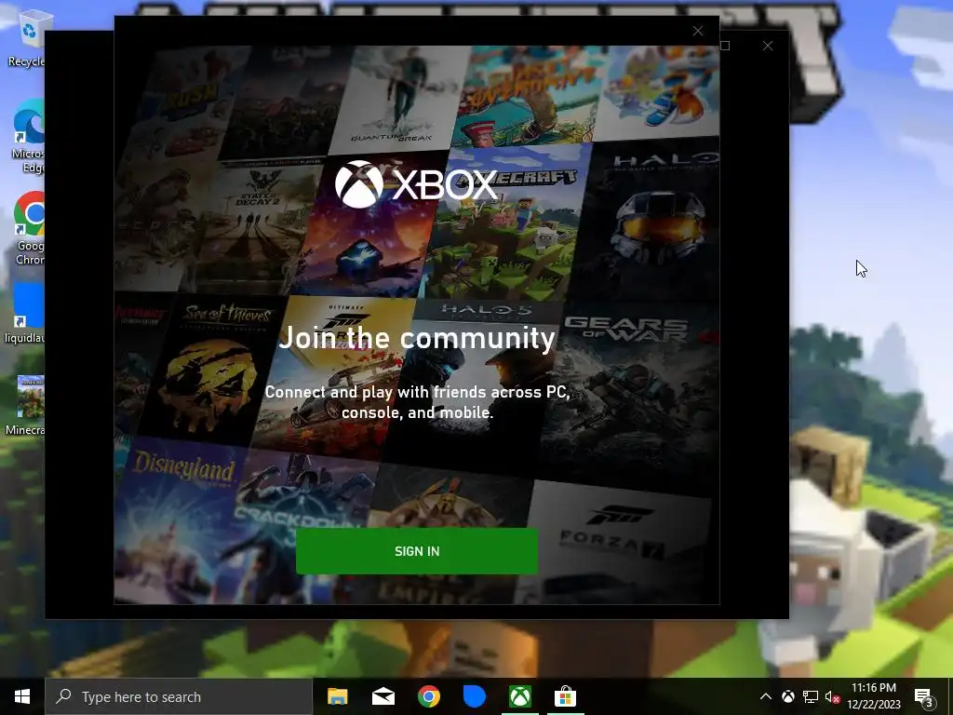Click the Quantum Break cover
The width and height of the screenshot is (953, 715).
point(398,97)
